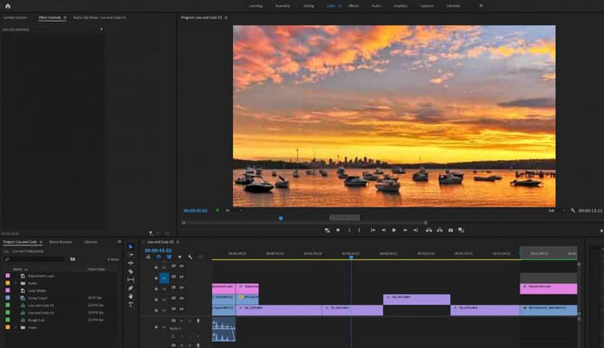Open Program monitor panel menu
This screenshot has height=348, width=604.
(x=226, y=18)
